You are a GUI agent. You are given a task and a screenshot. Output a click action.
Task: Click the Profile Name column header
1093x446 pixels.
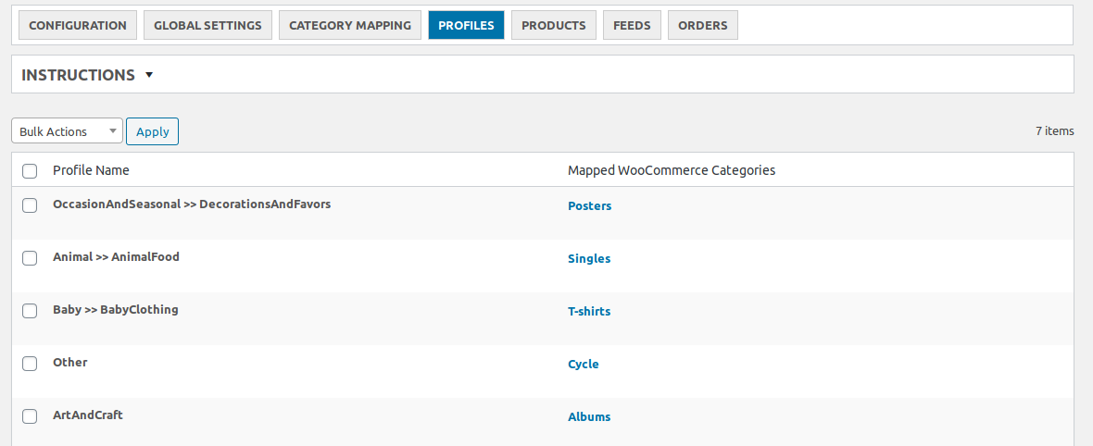click(91, 170)
